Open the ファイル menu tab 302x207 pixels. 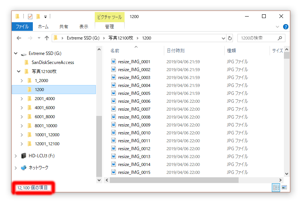coord(22,26)
